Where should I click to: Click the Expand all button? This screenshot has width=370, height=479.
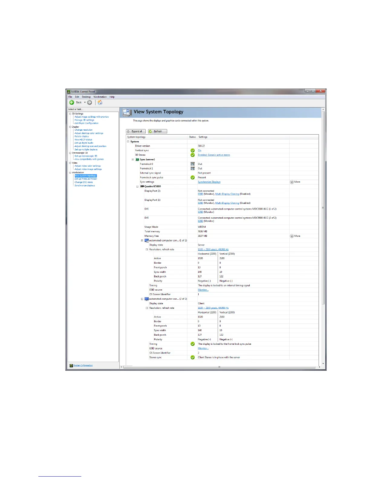coord(136,131)
